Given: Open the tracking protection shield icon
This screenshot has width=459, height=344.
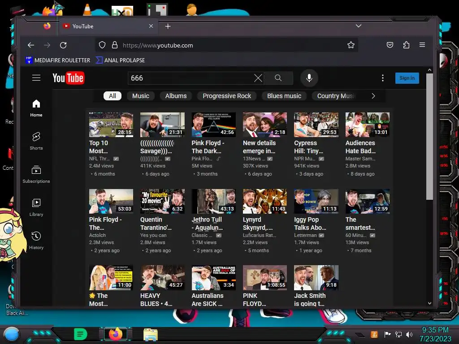Looking at the screenshot, I should click(x=102, y=45).
